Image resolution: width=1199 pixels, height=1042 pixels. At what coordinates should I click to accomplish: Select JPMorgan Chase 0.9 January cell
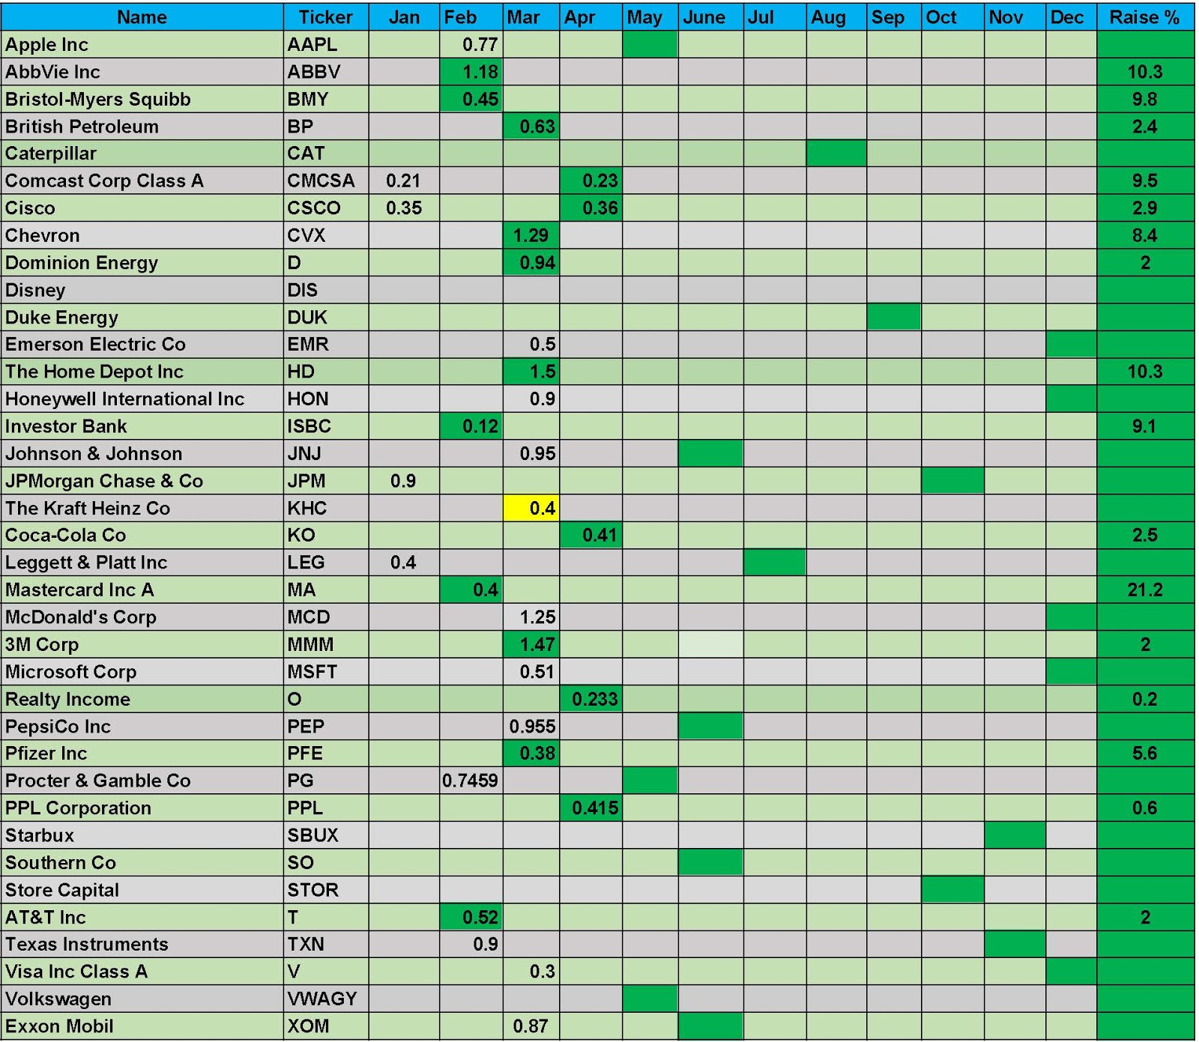click(x=404, y=480)
